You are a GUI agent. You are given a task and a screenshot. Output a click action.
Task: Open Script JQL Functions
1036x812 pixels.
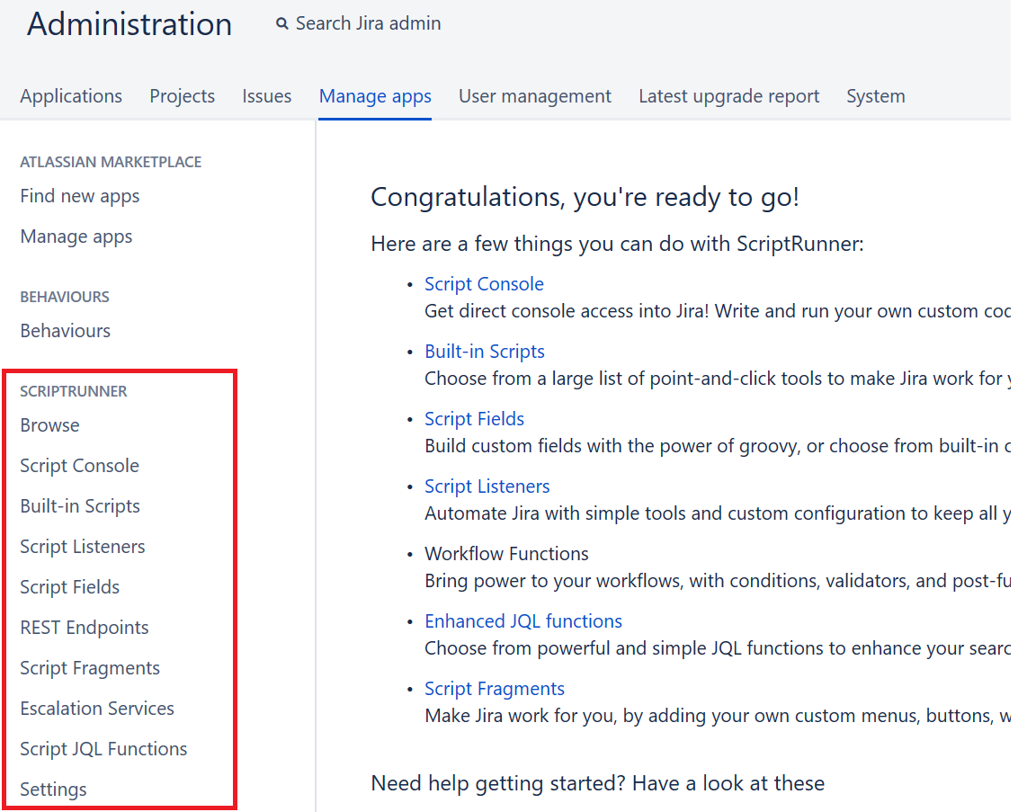coord(103,748)
